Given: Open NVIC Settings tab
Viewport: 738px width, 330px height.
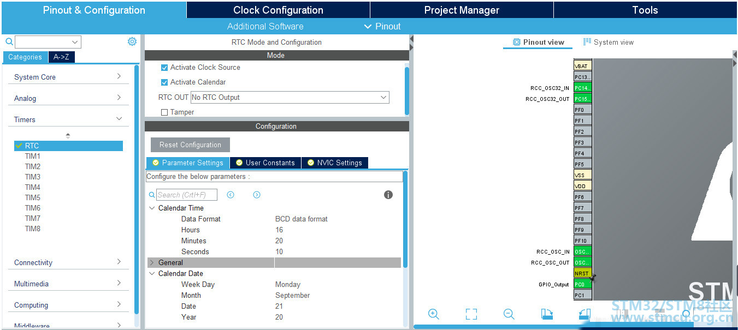Looking at the screenshot, I should tap(335, 163).
